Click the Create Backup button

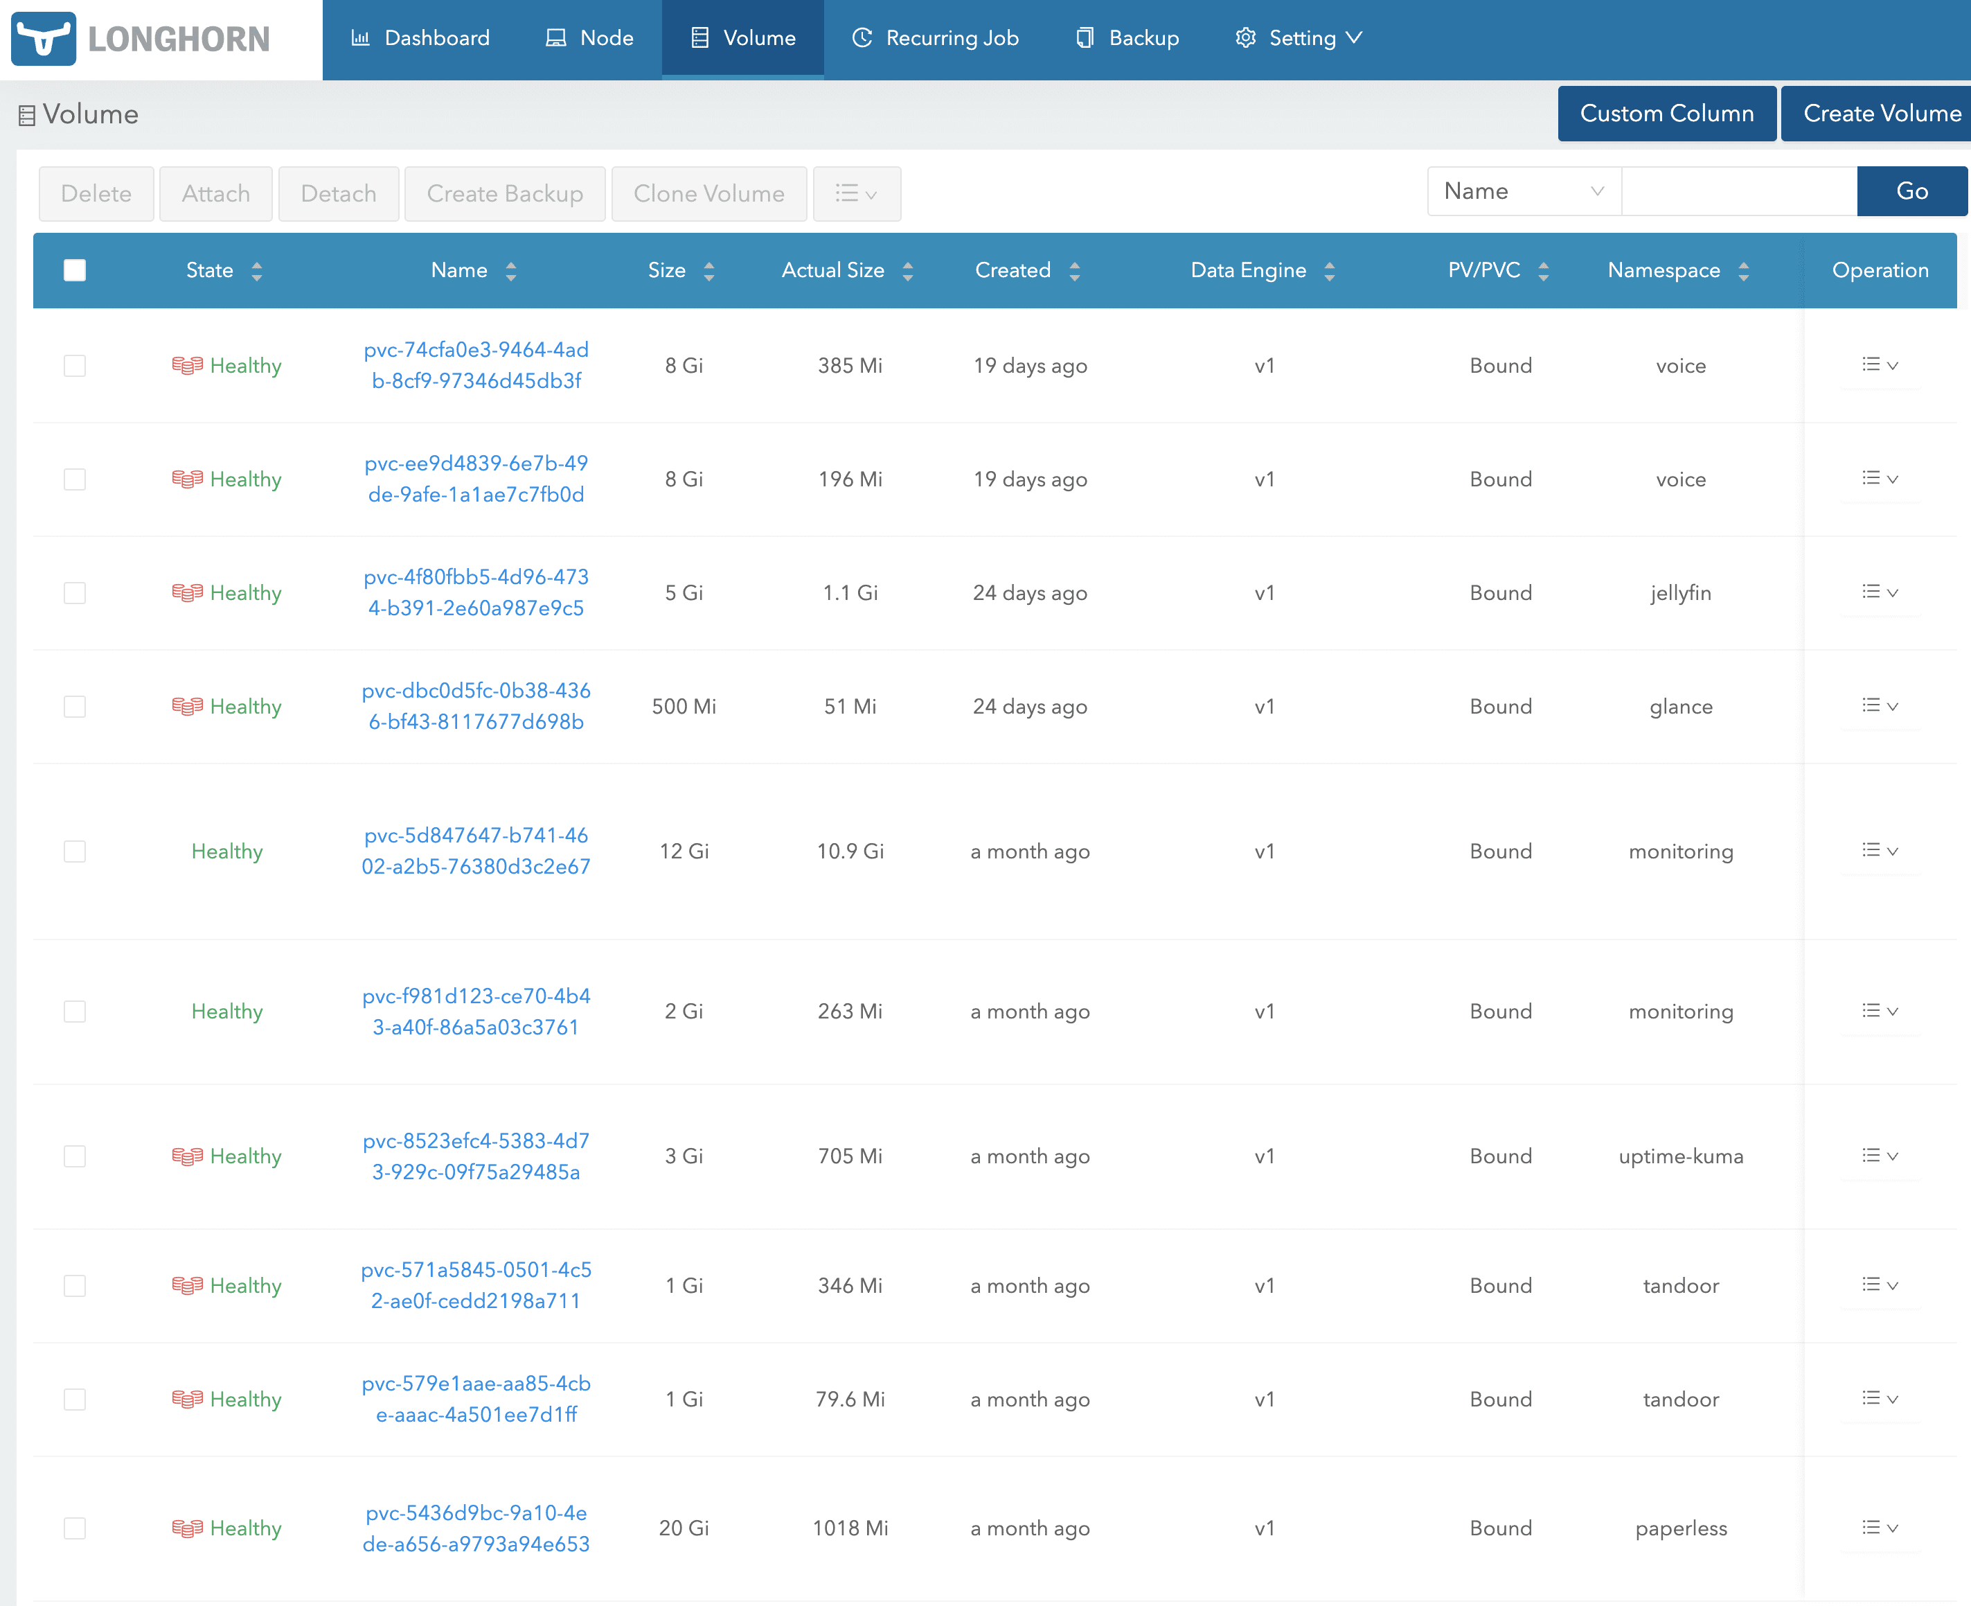pos(505,193)
